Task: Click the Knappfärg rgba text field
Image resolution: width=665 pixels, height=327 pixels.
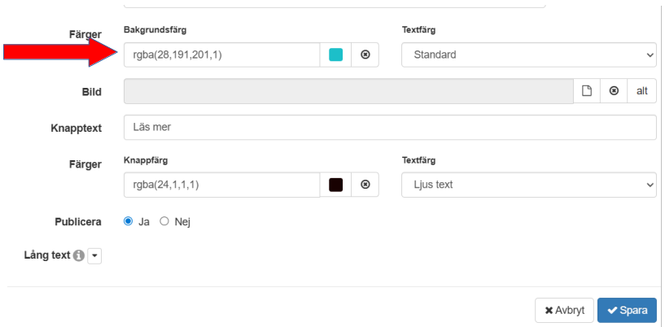Action: tap(221, 185)
